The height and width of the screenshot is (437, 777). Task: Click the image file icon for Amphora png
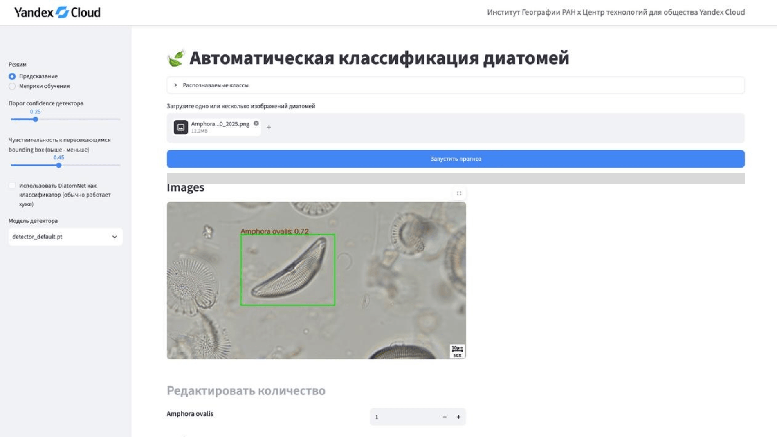point(181,127)
